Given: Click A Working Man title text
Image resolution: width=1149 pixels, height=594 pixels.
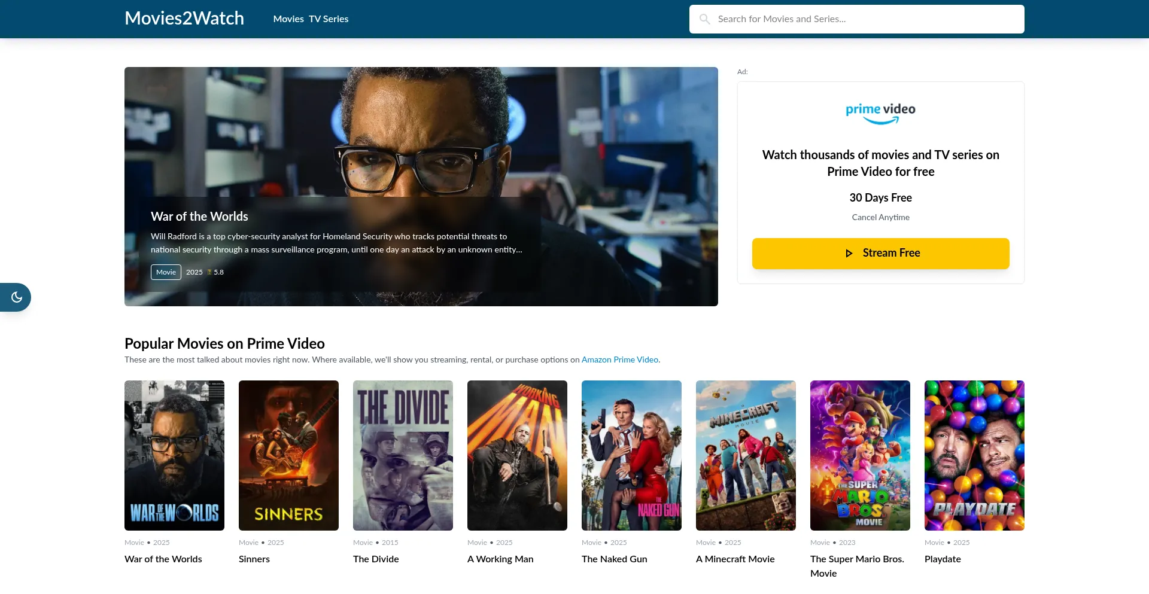Looking at the screenshot, I should (500, 559).
